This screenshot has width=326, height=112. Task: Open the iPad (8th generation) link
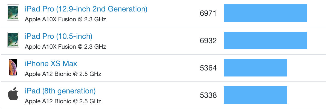(60, 91)
